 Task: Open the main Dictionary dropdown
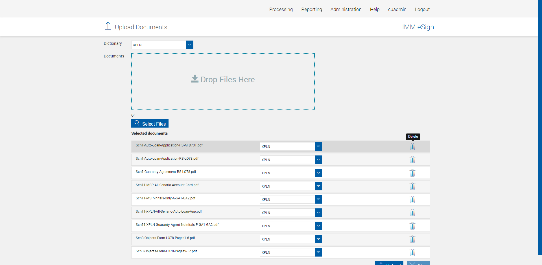[190, 45]
